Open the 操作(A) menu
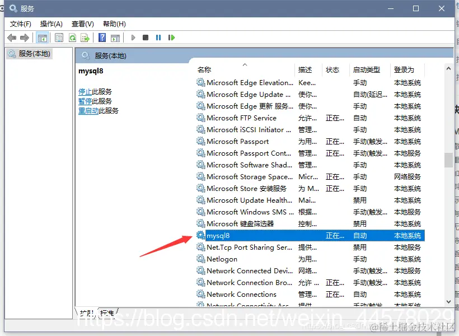This screenshot has height=336, width=459. point(51,24)
